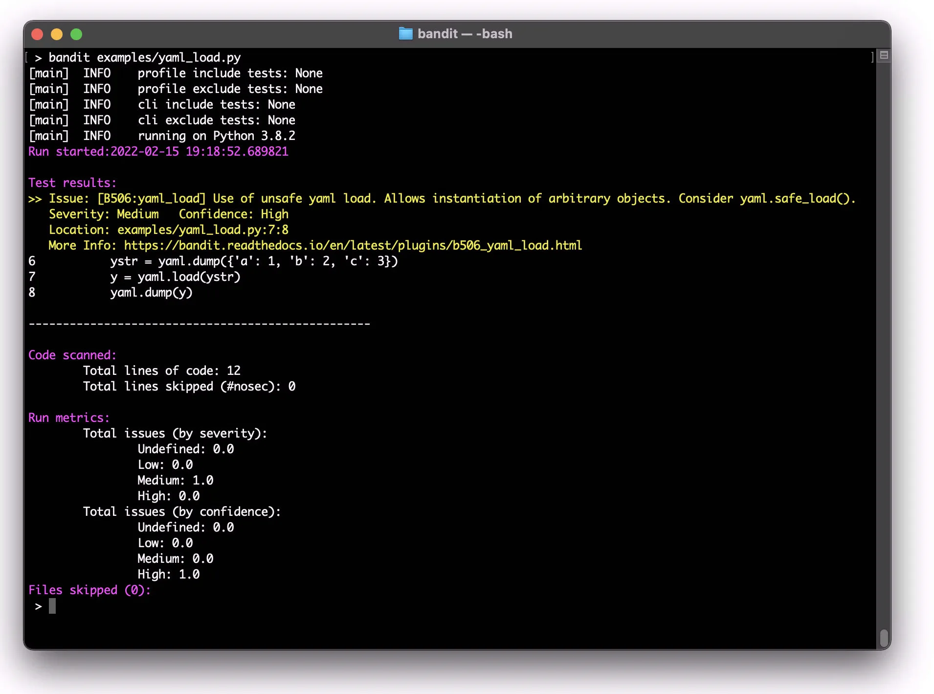Click the bandit folder icon in title bar
934x694 pixels.
[x=406, y=33]
